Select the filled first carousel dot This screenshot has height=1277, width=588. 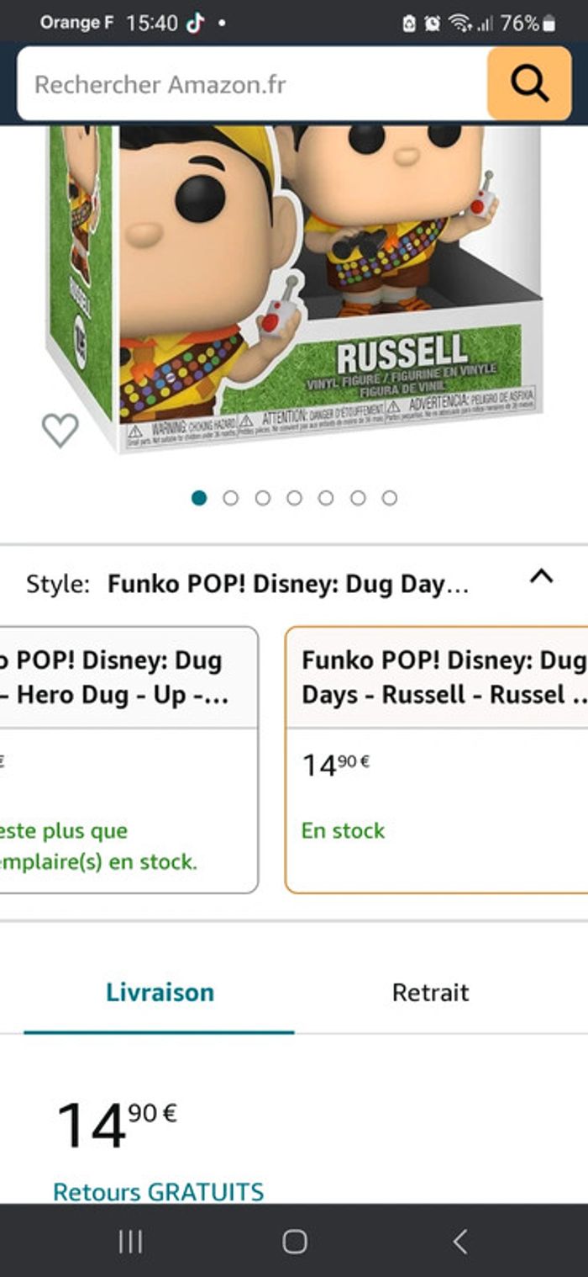tap(200, 497)
